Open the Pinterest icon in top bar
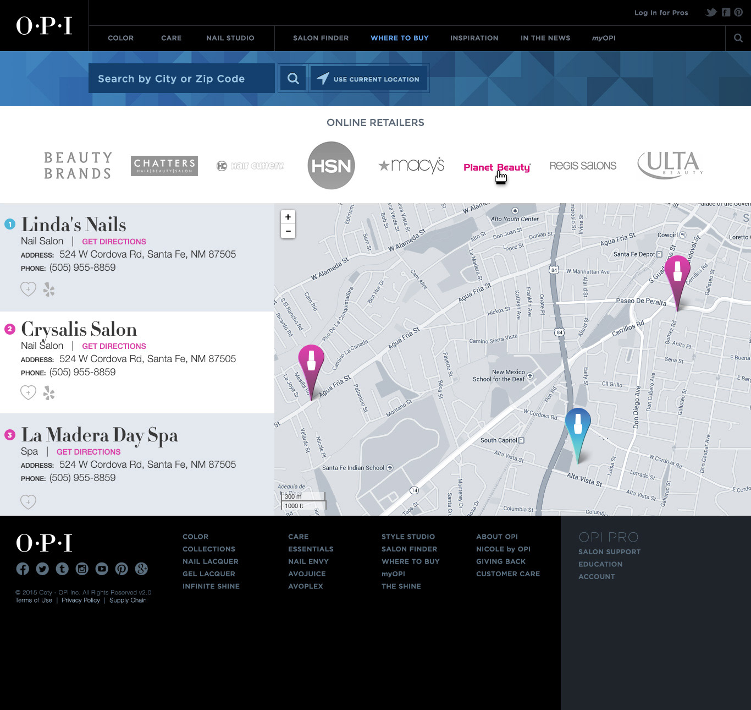 (x=738, y=12)
